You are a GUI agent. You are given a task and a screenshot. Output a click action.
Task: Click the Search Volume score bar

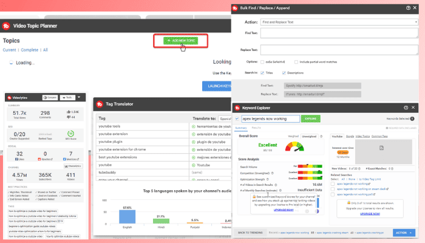coord(310,166)
